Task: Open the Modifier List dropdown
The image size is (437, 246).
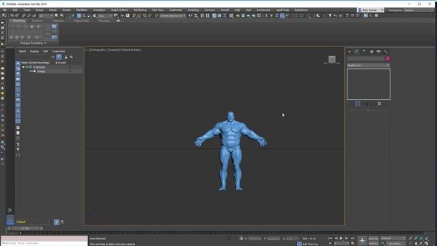Action: click(368, 65)
